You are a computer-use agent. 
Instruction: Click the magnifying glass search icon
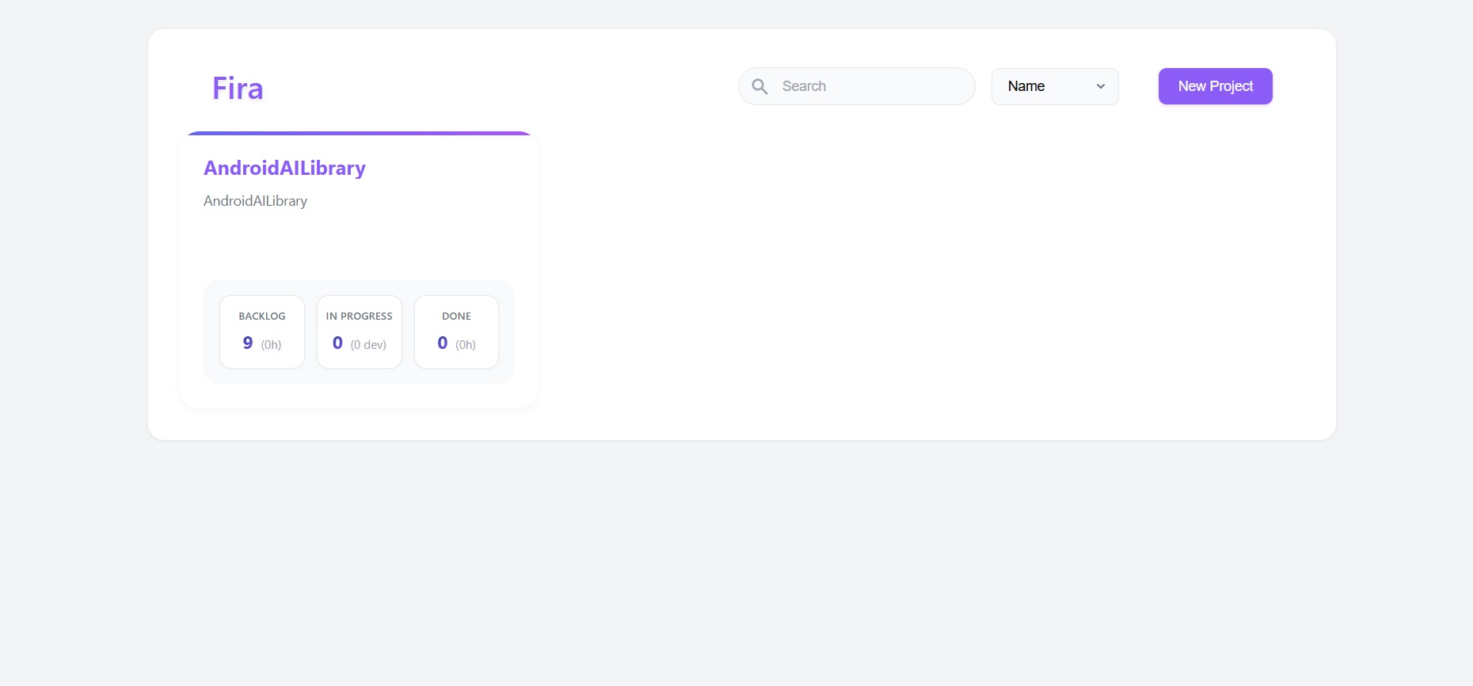(x=759, y=86)
